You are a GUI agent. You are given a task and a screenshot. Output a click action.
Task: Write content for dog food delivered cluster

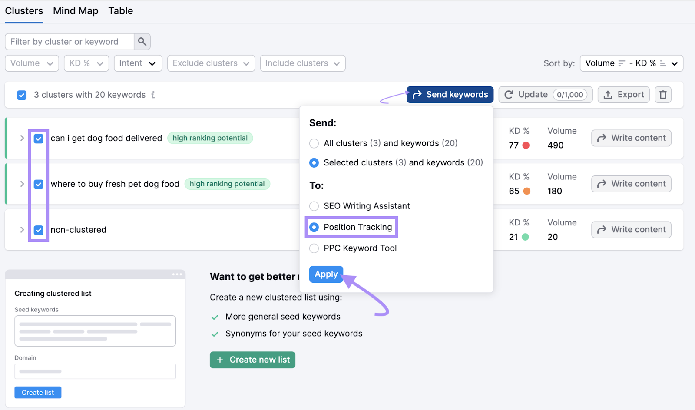[631, 138]
